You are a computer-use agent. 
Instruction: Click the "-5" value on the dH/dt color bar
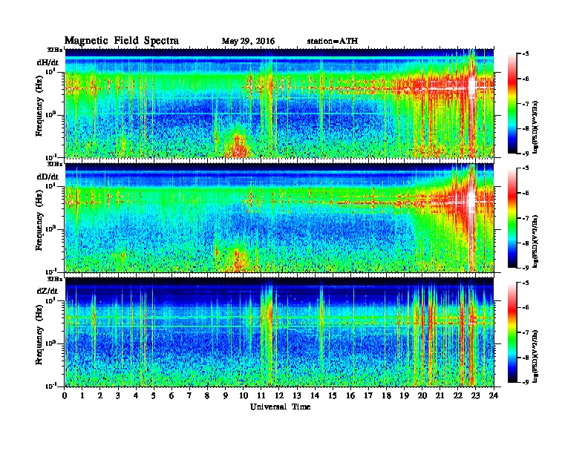pyautogui.click(x=526, y=54)
